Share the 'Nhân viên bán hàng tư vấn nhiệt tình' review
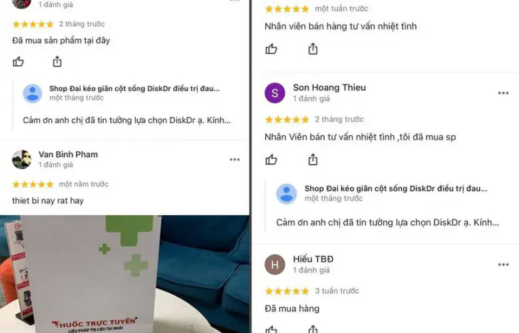The image size is (519, 333). point(313,49)
